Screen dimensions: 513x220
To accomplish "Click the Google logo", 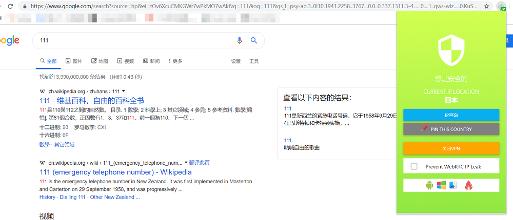I will pyautogui.click(x=9, y=41).
